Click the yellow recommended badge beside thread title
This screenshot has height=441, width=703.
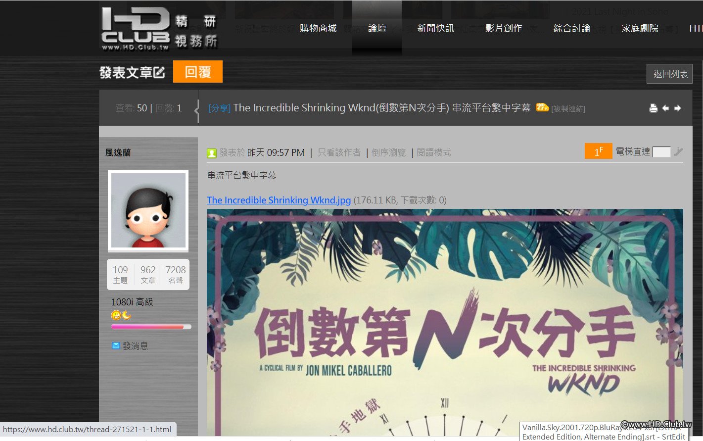tap(542, 107)
